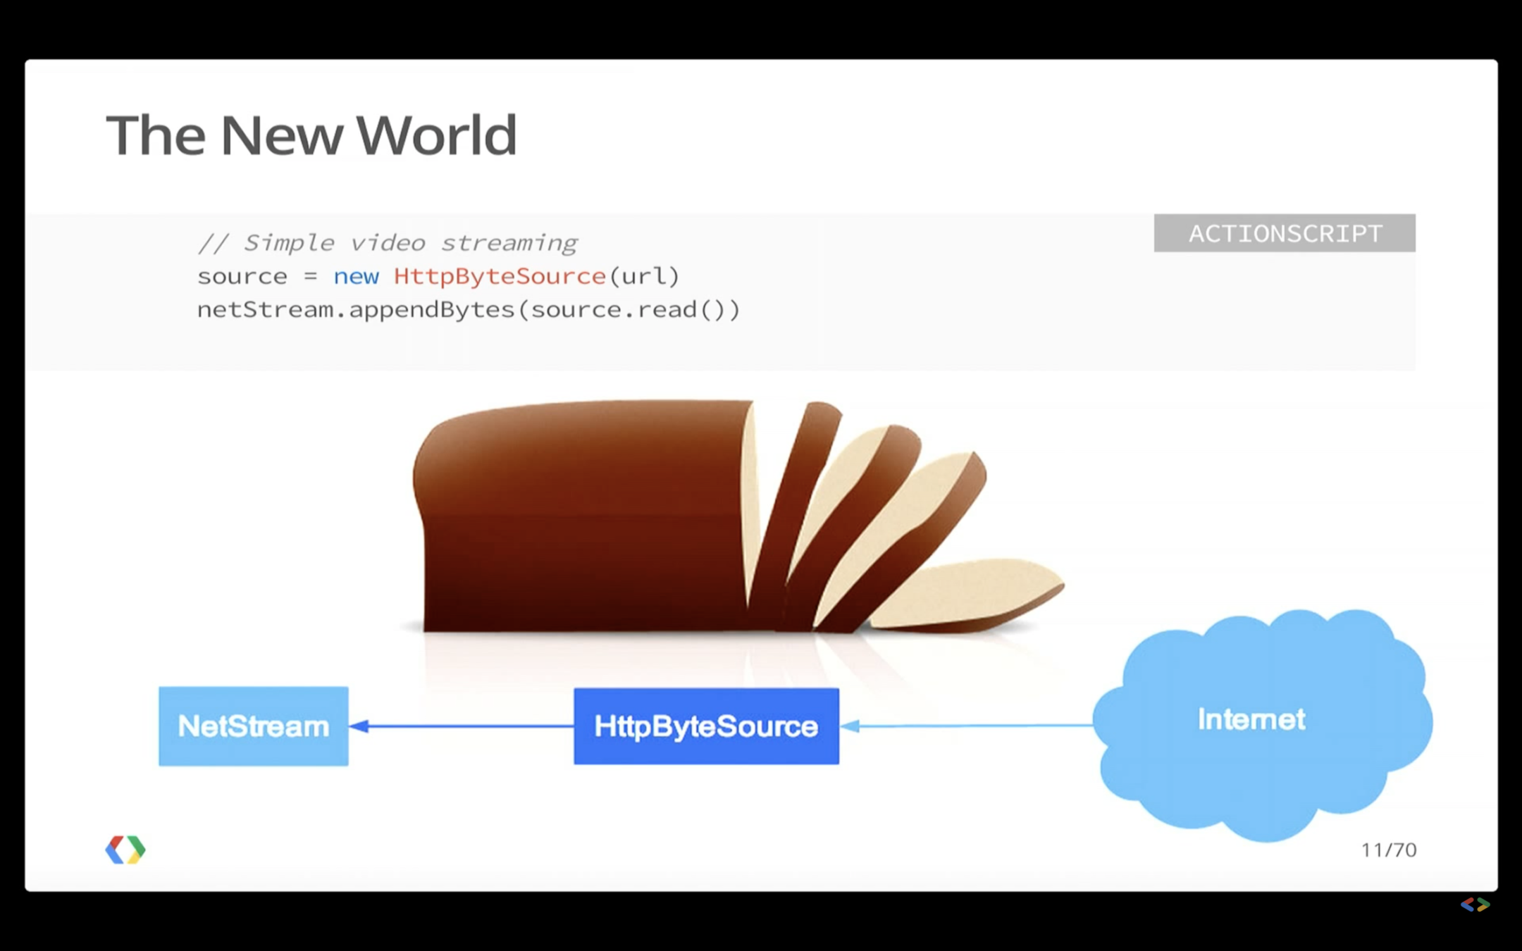
Task: Click the arrow from Internet to HttpByteSource
Action: (965, 726)
